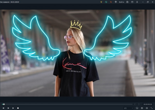
Task: Click the download arrow icon
Action: point(137,2)
